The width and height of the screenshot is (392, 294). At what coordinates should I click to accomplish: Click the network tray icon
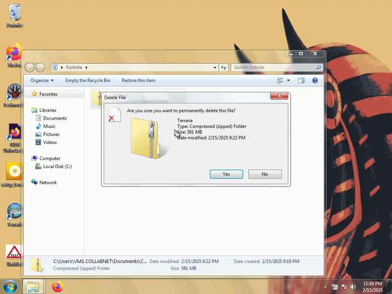[x=335, y=287]
